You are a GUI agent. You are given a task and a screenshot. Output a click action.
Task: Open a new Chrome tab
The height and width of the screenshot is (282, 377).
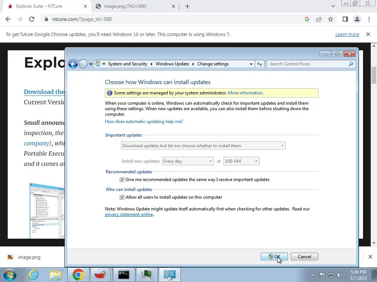tap(187, 6)
